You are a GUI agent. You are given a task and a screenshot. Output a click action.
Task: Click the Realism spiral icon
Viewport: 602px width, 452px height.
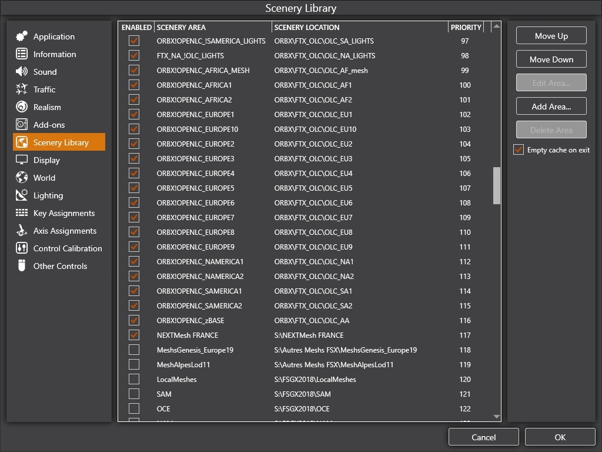point(22,107)
